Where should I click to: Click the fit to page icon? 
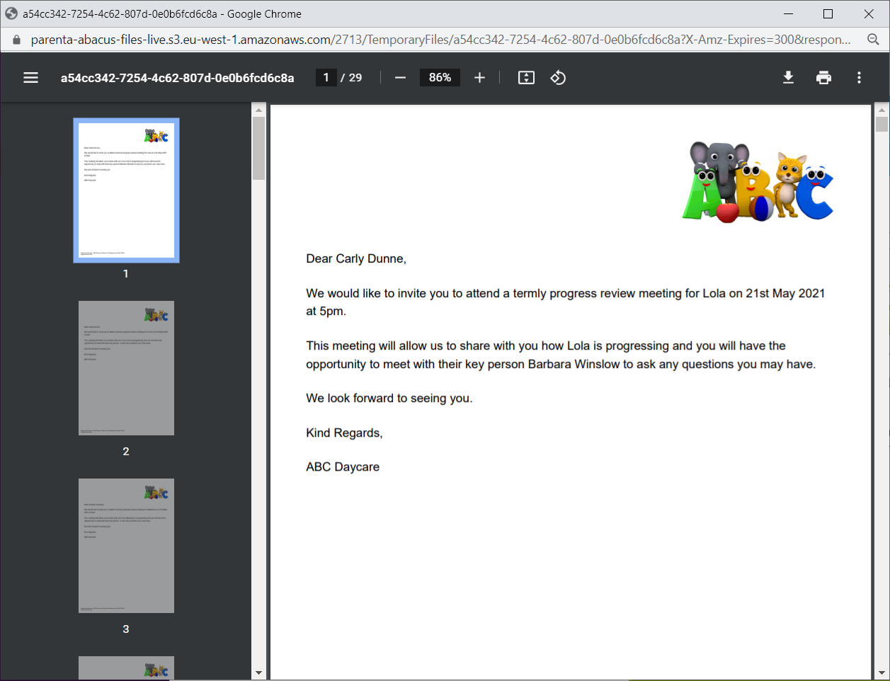(526, 78)
